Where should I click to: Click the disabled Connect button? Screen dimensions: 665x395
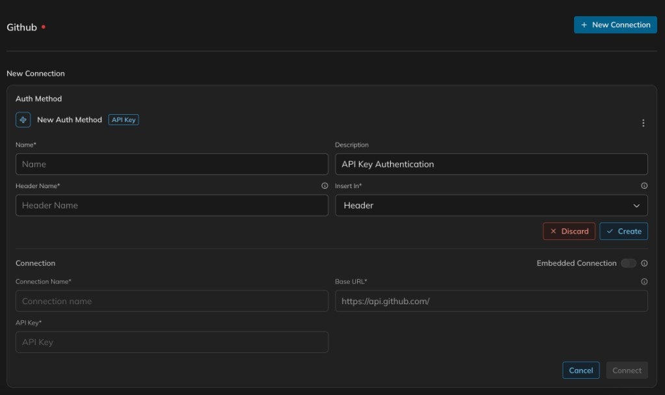[627, 370]
